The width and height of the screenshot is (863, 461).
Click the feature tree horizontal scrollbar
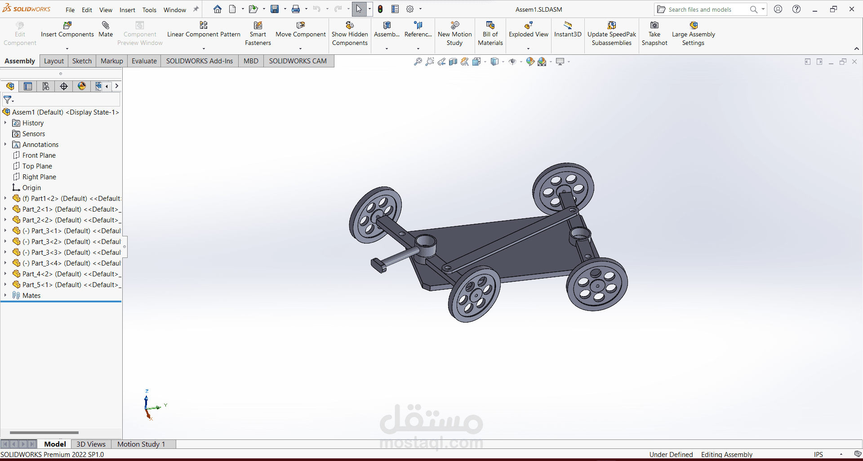point(44,433)
